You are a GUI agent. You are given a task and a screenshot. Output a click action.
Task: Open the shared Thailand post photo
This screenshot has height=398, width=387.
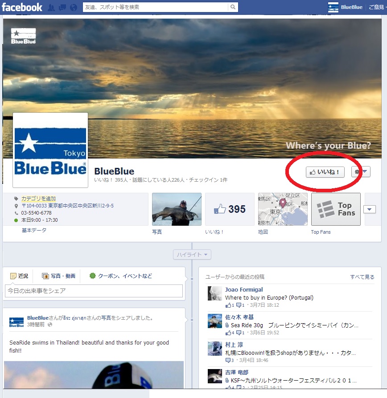pos(94,375)
